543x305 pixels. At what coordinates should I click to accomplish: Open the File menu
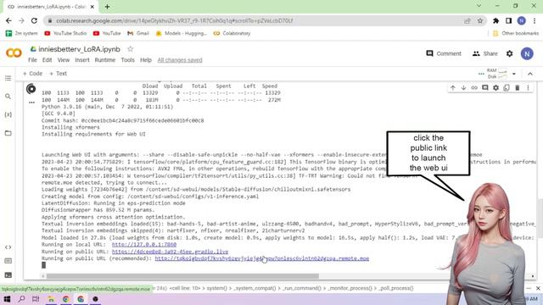[32, 60]
